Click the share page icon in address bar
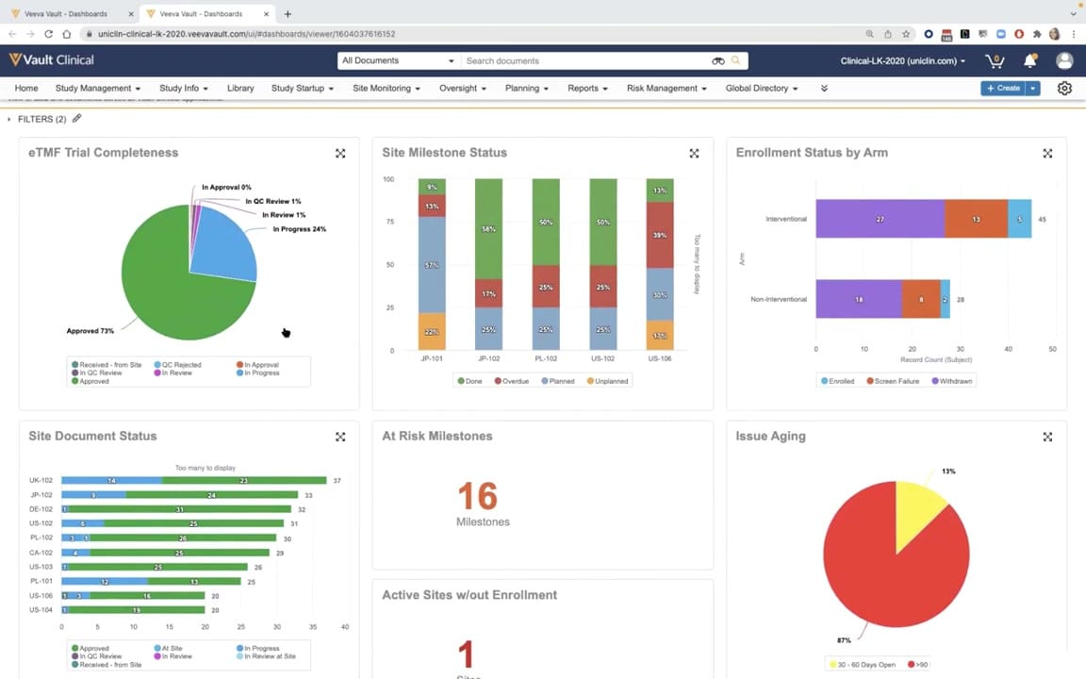This screenshot has height=679, width=1086. pos(888,33)
